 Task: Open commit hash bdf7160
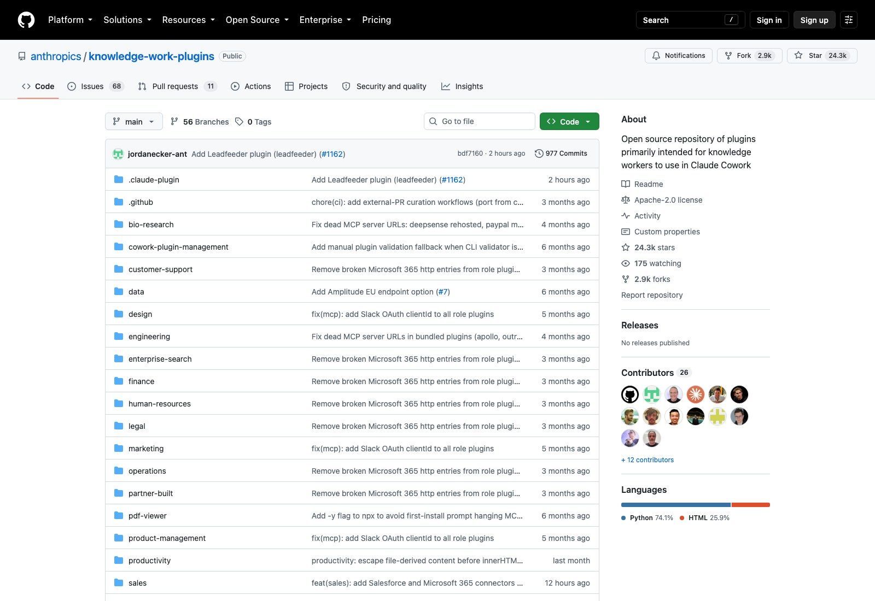click(x=470, y=154)
